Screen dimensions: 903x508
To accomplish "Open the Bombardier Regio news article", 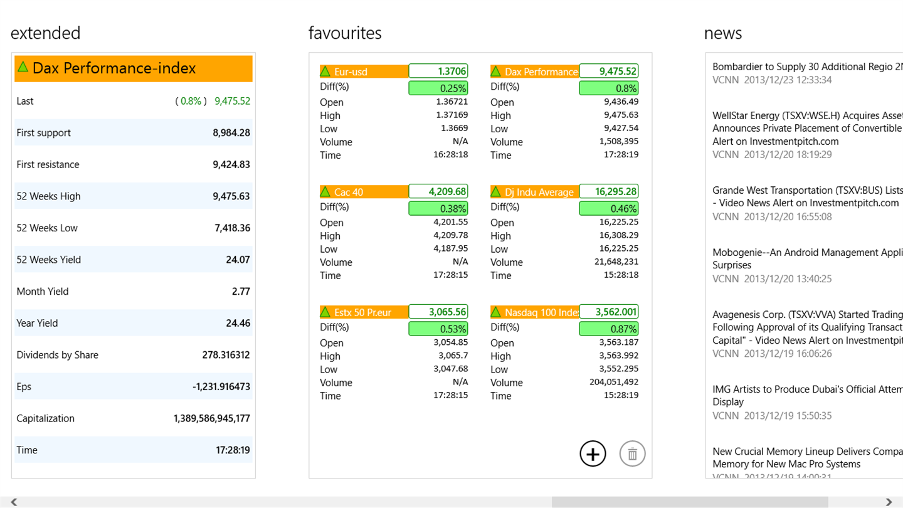I will click(x=807, y=66).
